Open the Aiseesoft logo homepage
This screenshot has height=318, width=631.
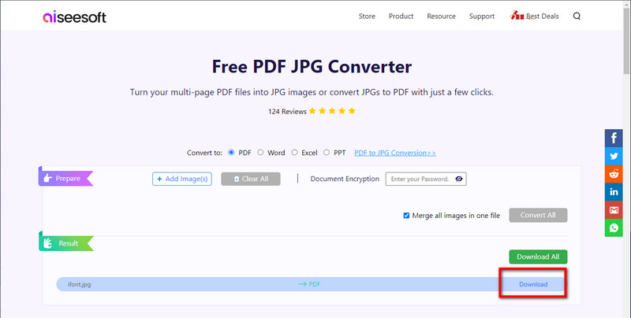[74, 17]
